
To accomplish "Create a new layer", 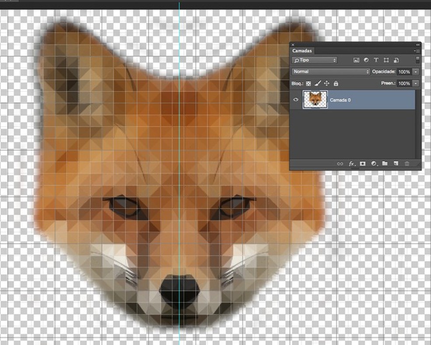I will [396, 164].
